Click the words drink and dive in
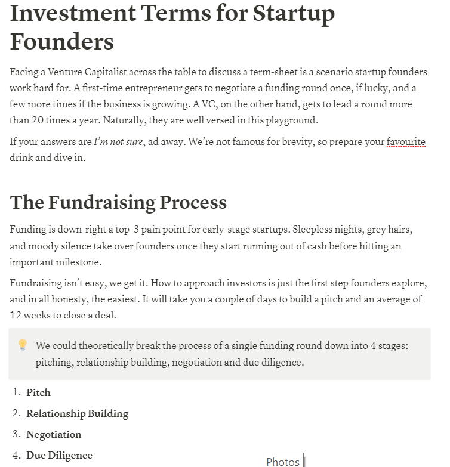 click(x=48, y=158)
